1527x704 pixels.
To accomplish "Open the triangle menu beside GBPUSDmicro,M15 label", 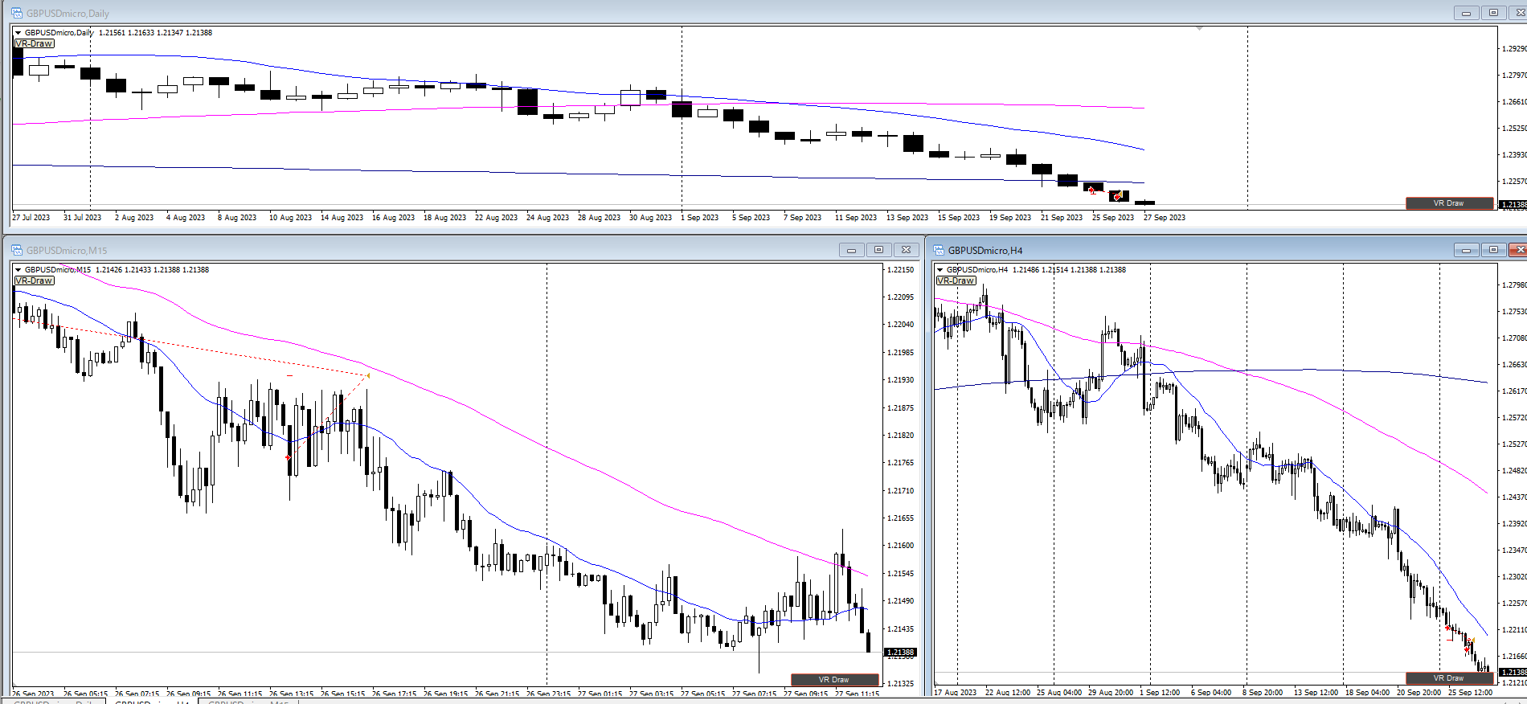I will (18, 270).
